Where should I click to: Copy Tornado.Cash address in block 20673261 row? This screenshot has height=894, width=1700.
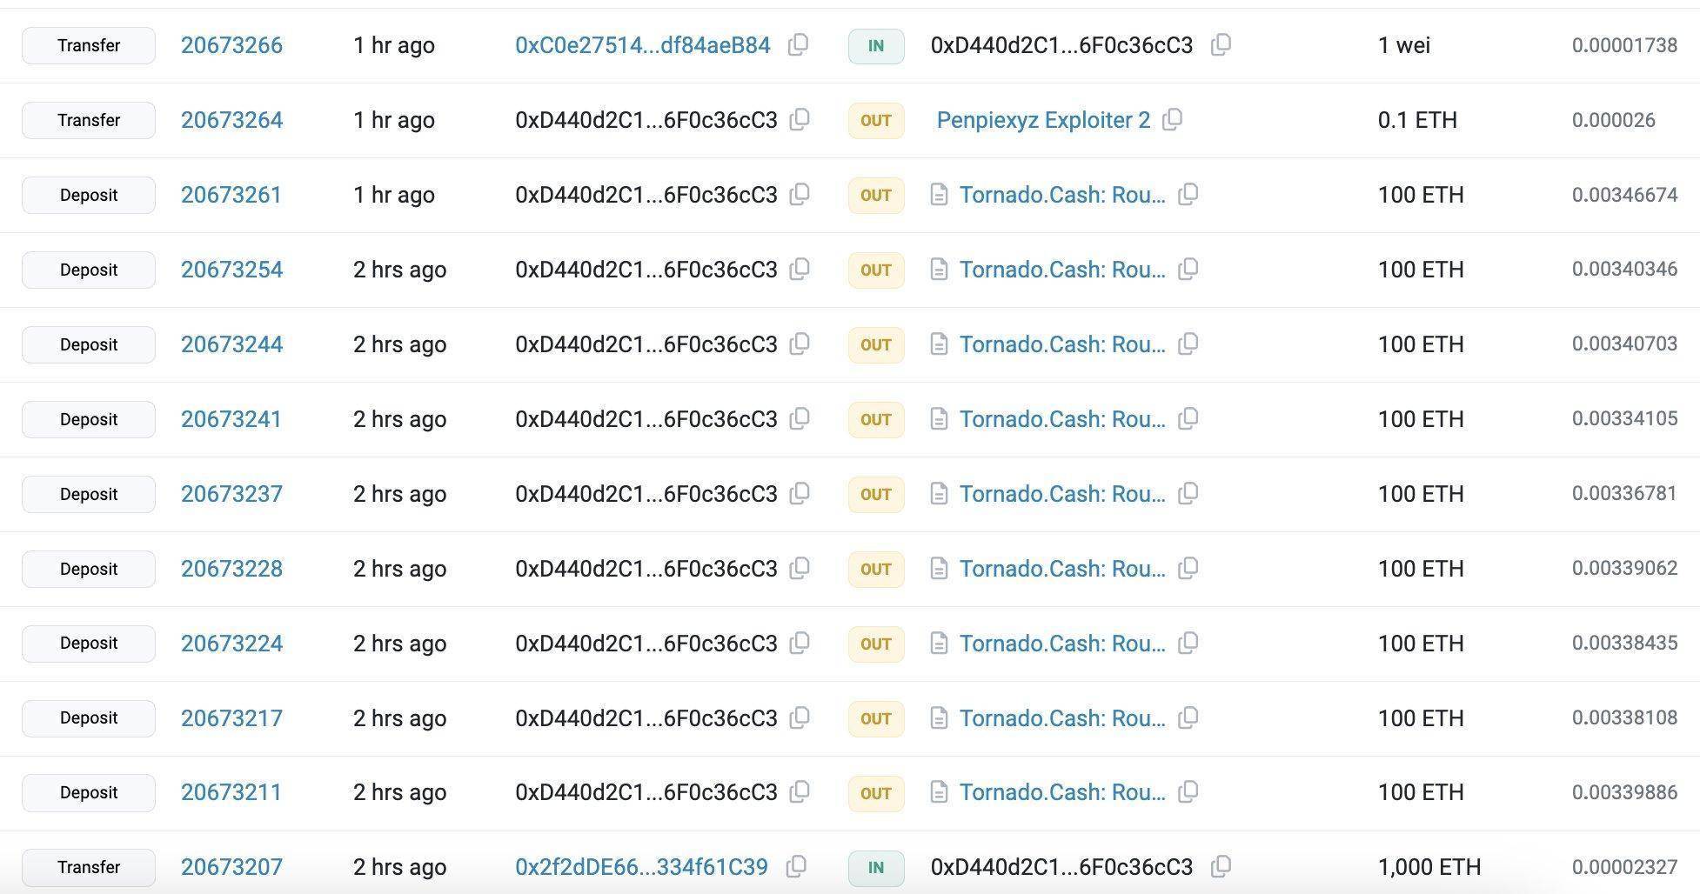[x=1188, y=195]
